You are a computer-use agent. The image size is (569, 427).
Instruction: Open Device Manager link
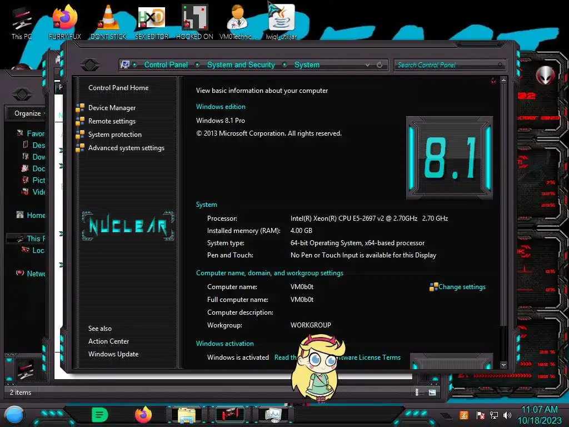112,108
